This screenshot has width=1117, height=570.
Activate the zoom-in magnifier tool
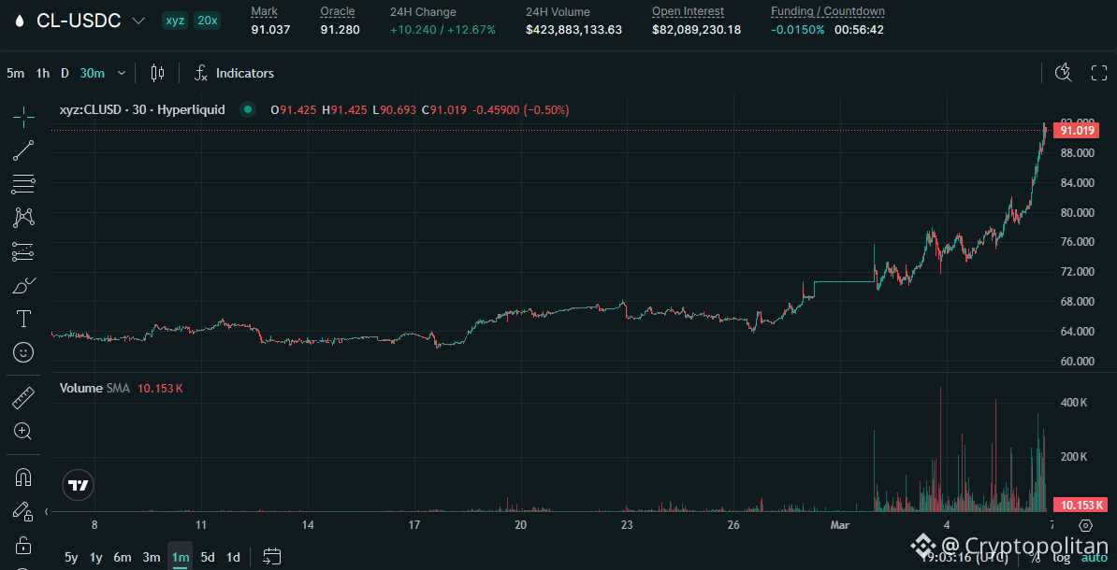pyautogui.click(x=22, y=431)
